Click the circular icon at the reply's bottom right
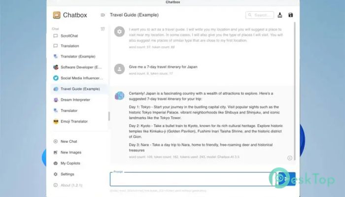The width and height of the screenshot is (345, 197). click(x=290, y=158)
